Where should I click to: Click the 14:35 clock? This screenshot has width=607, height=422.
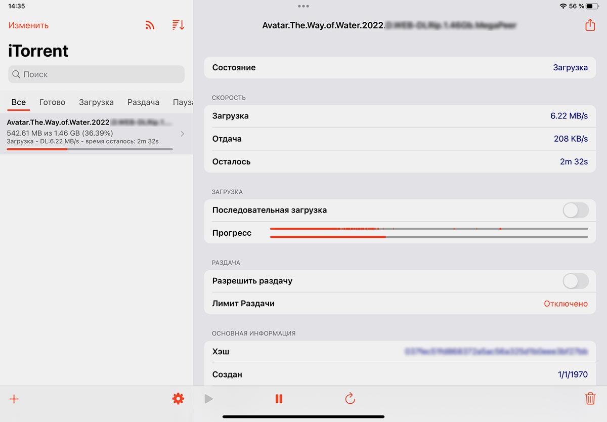17,6
